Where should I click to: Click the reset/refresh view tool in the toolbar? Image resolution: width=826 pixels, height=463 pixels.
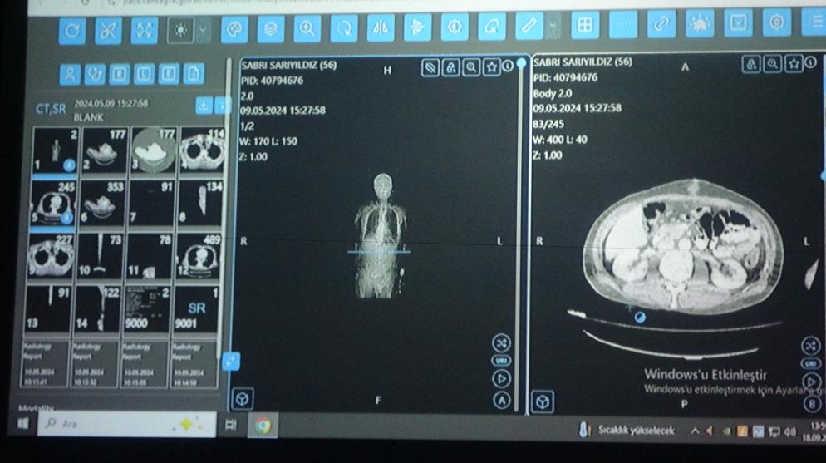[x=72, y=30]
